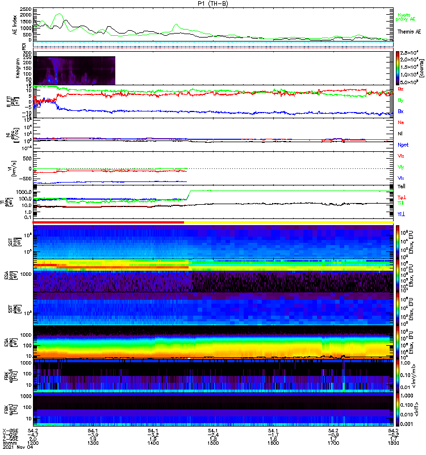426x455 pixels.
Task: Click the 1200 time tick label
Action: 33,443
